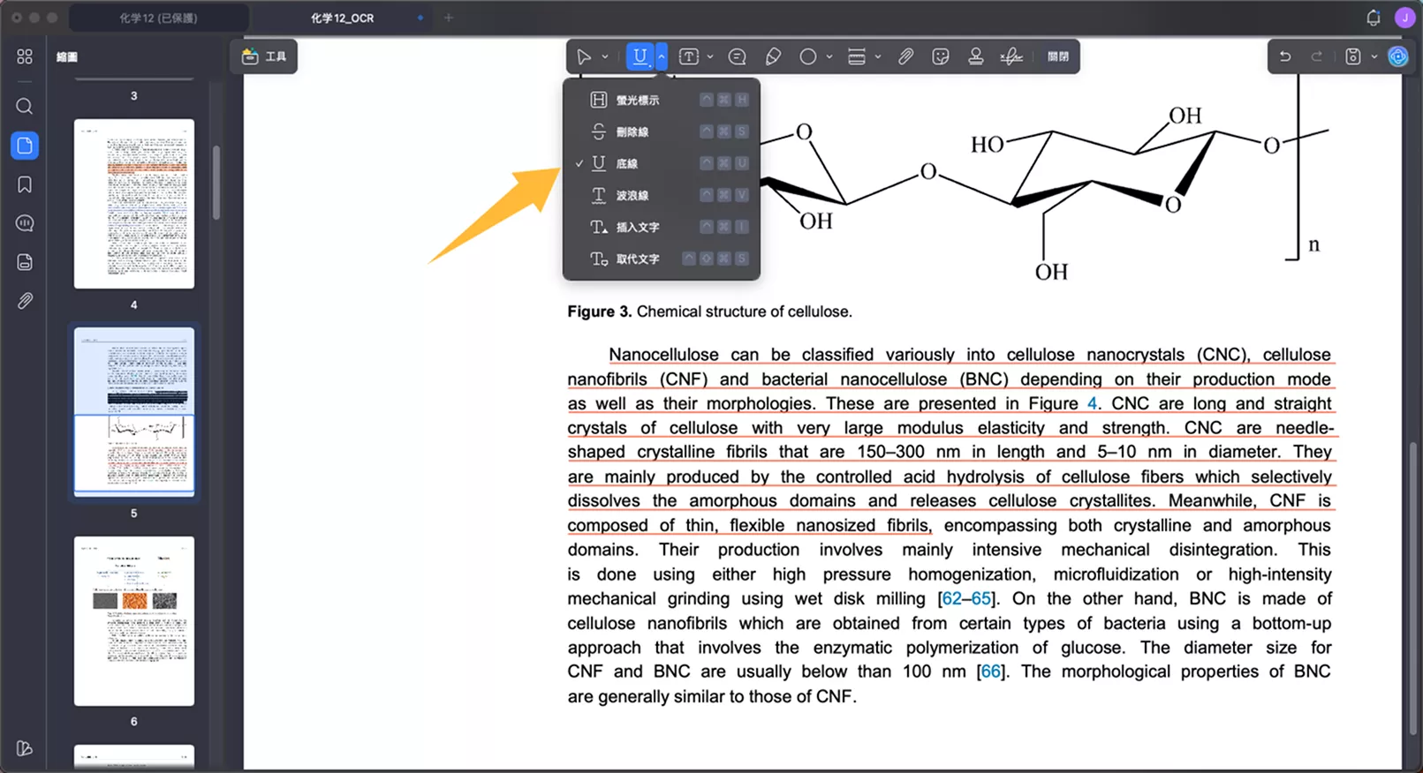Click the 工具 tools button
1423x773 pixels.
coord(264,56)
